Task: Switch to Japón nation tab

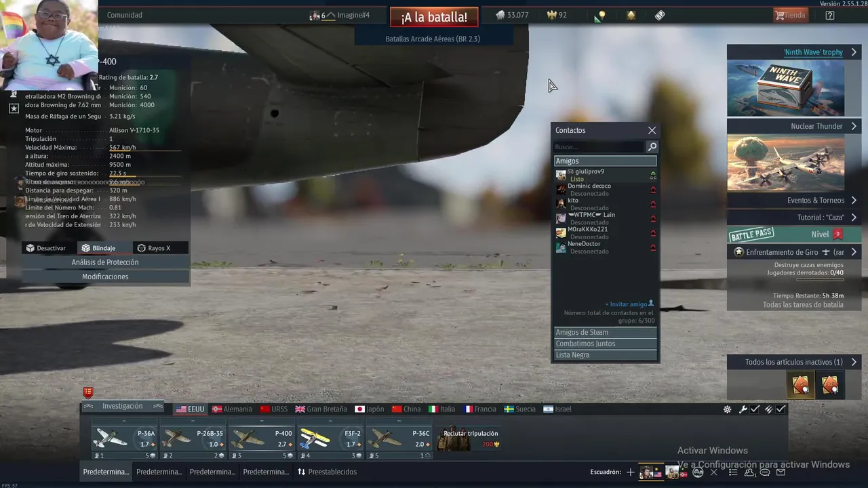Action: pyautogui.click(x=370, y=409)
